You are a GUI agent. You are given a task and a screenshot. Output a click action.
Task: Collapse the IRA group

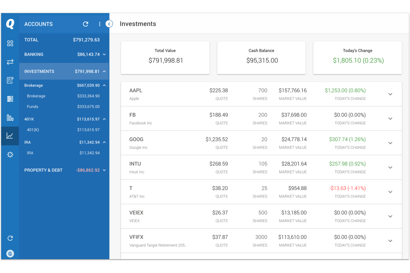(x=104, y=142)
